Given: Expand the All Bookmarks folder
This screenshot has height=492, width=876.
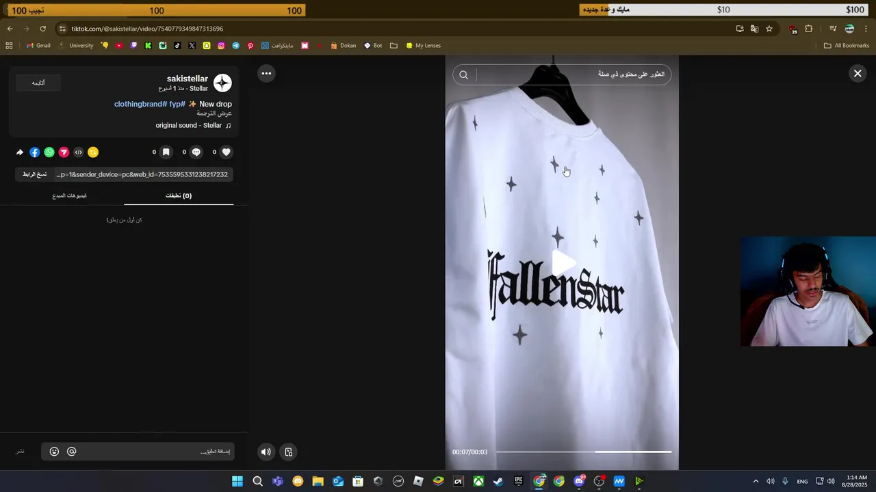Looking at the screenshot, I should click(x=847, y=46).
